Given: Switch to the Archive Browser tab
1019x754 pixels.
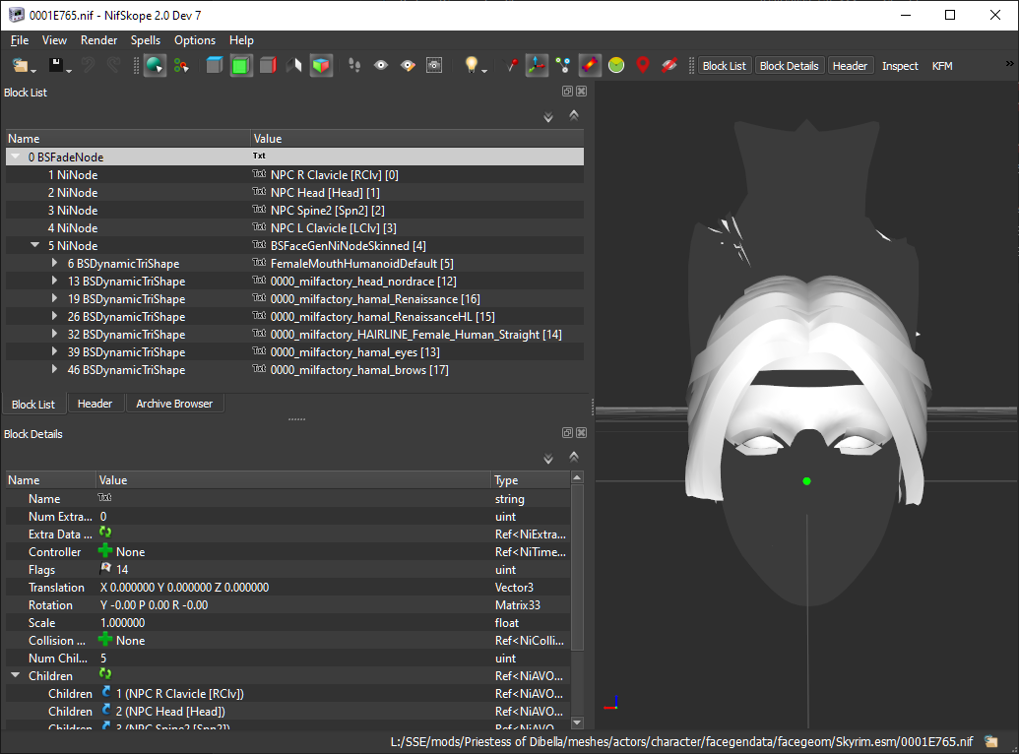Looking at the screenshot, I should [x=174, y=404].
